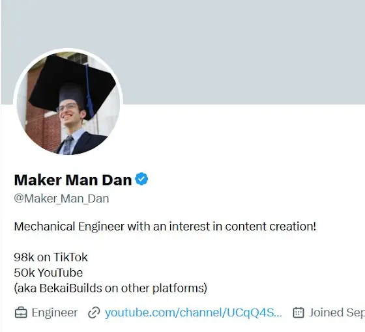Click the 50k YouTube line
This screenshot has width=365, height=332.
[48, 273]
